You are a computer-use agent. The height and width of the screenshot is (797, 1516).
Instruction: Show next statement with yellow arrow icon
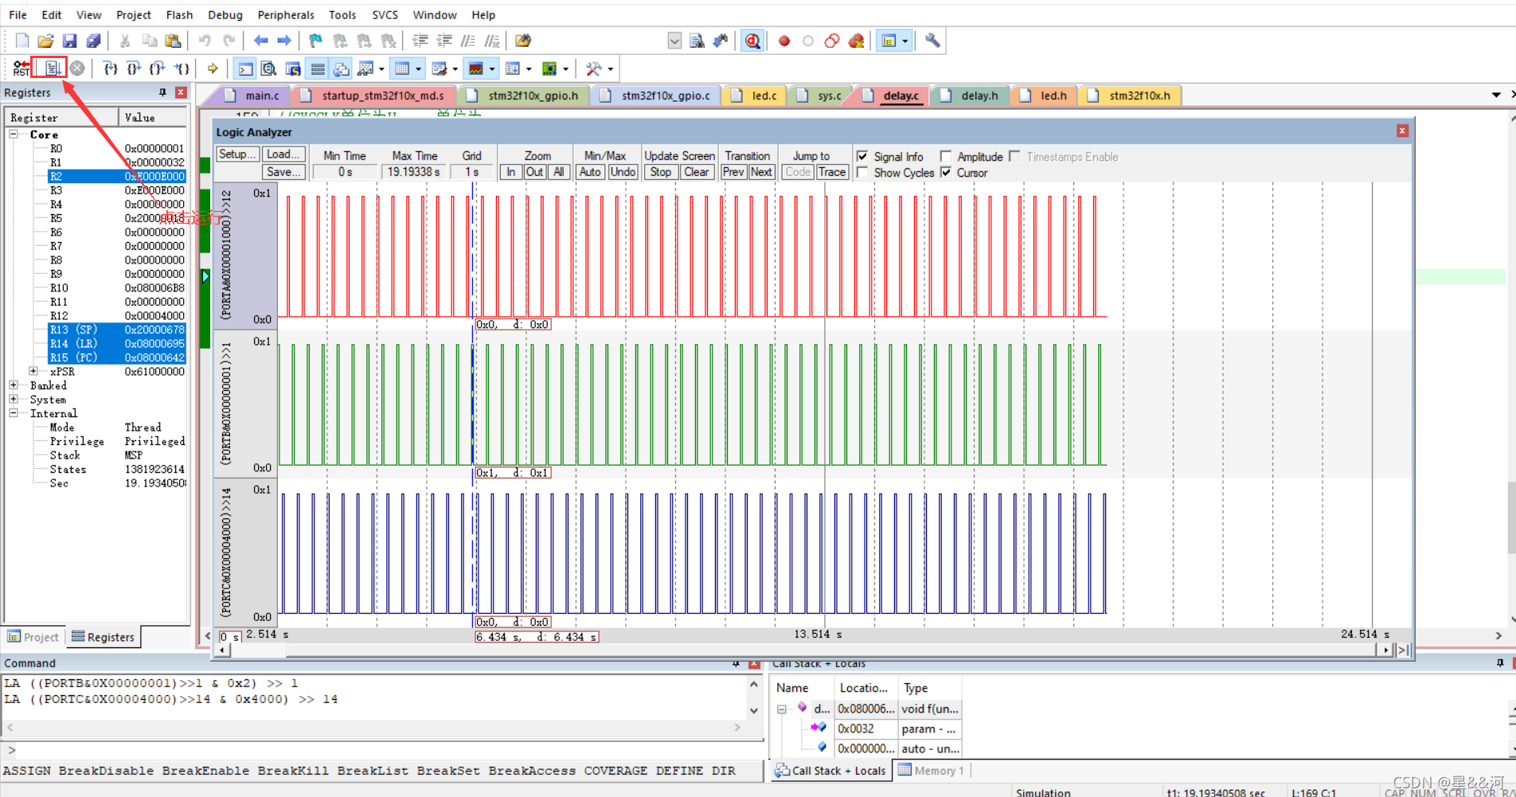[x=213, y=68]
